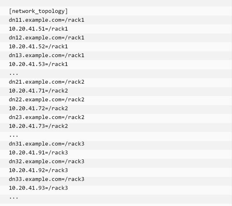
Task: Place cursor on 10.20.41.72=/rack2 line
Action: tap(38, 109)
